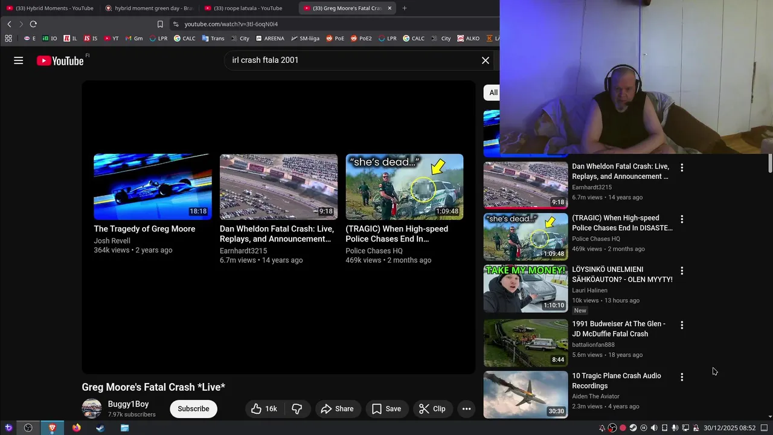The height and width of the screenshot is (435, 773).
Task: Open the 'SM-liiga' bookmark
Action: point(305,38)
